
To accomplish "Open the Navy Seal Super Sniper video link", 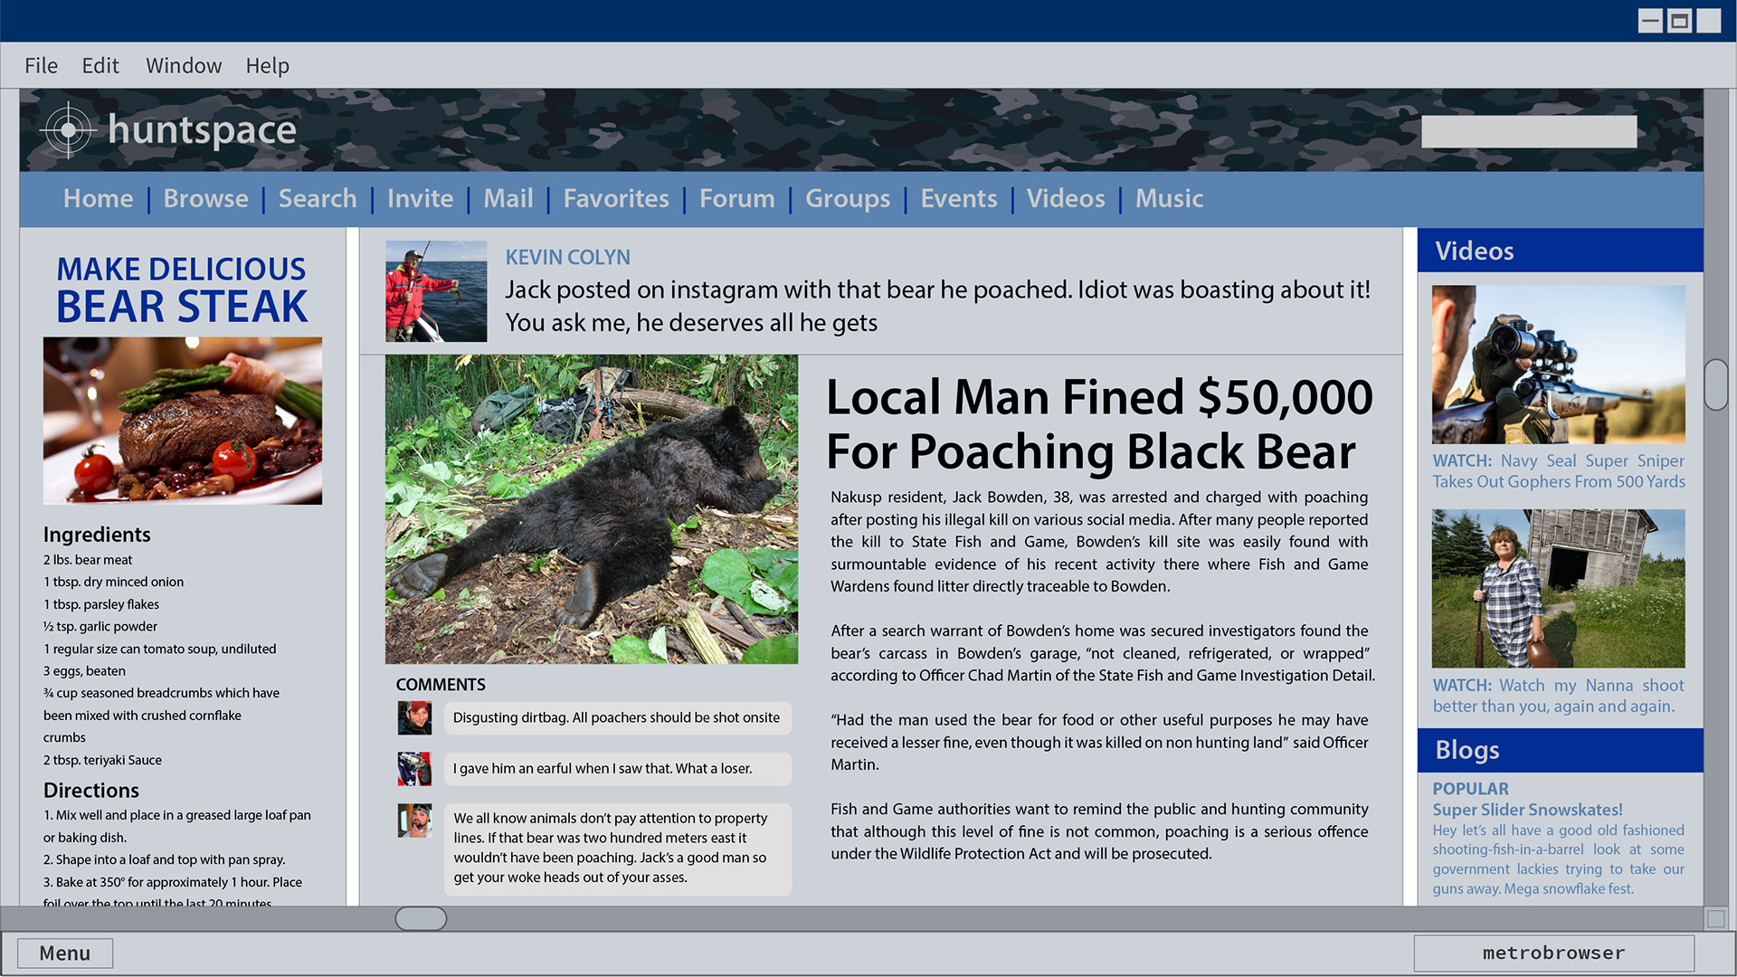I will 1558,471.
